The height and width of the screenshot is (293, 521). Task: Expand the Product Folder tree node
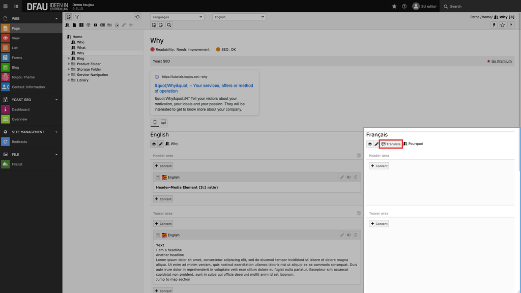69,64
